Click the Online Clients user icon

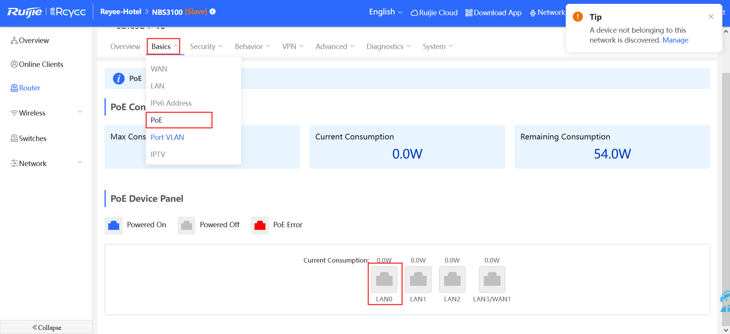coord(14,64)
